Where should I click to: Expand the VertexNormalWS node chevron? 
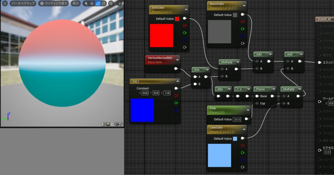coord(177,60)
